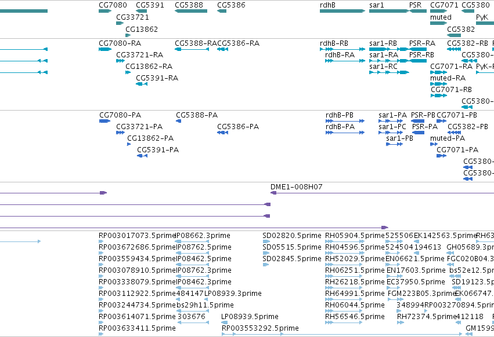Open transcript CG5388-RA

pyautogui.click(x=196, y=43)
